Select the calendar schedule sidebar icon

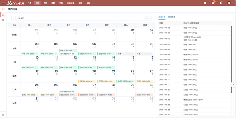pyautogui.click(x=3, y=14)
